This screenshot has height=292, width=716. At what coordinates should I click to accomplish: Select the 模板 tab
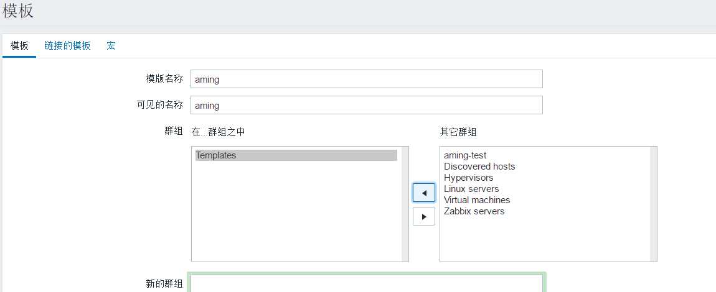tap(19, 45)
